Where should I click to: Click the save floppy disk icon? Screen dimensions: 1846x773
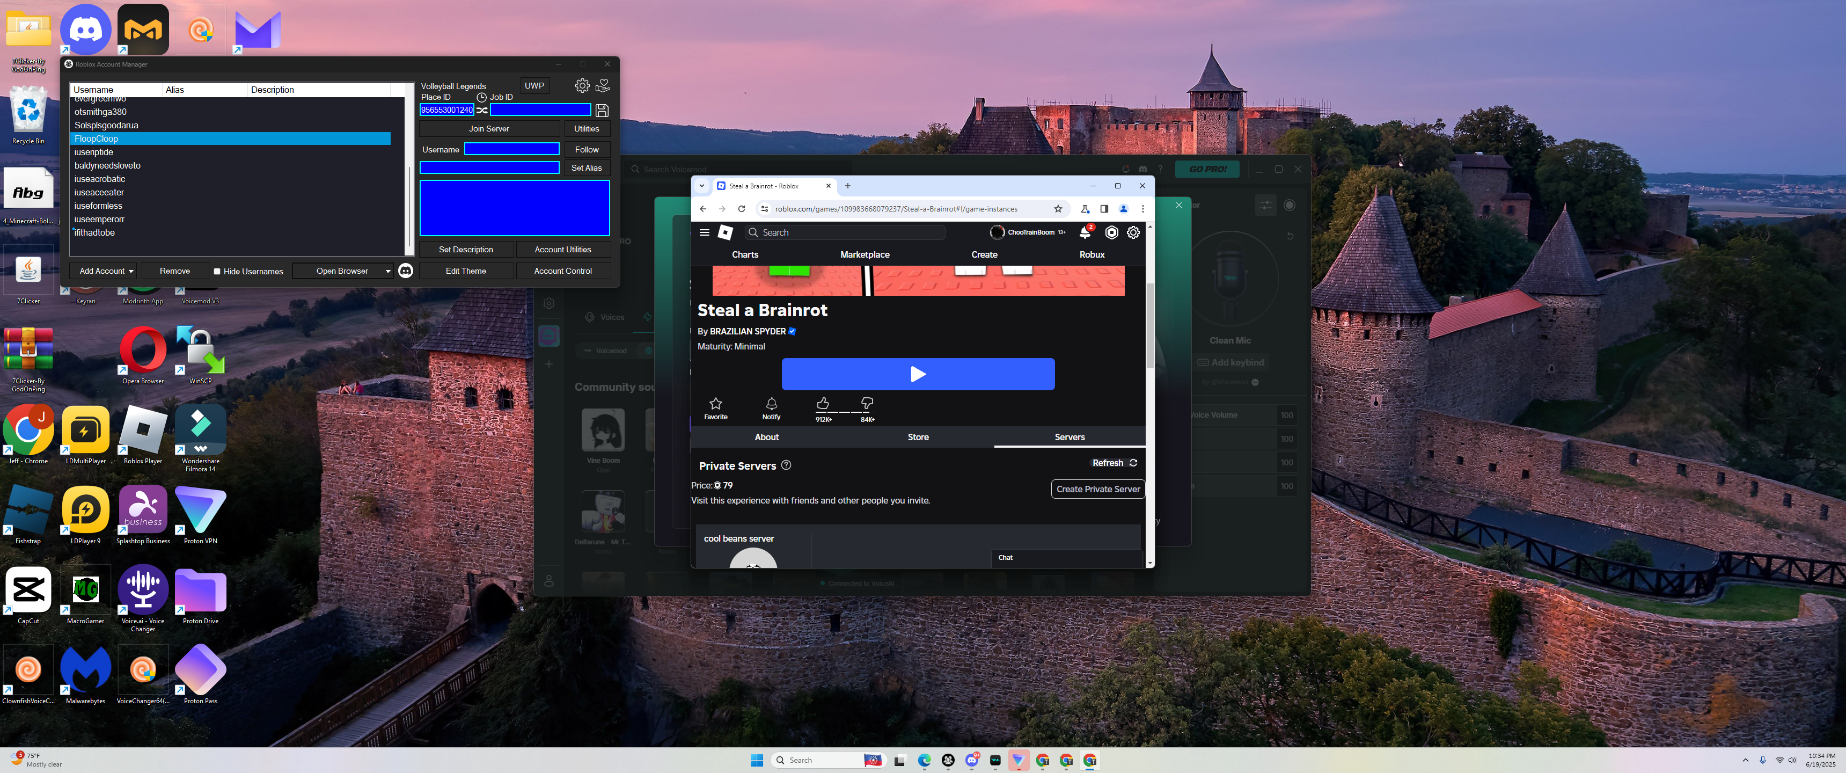tap(602, 111)
